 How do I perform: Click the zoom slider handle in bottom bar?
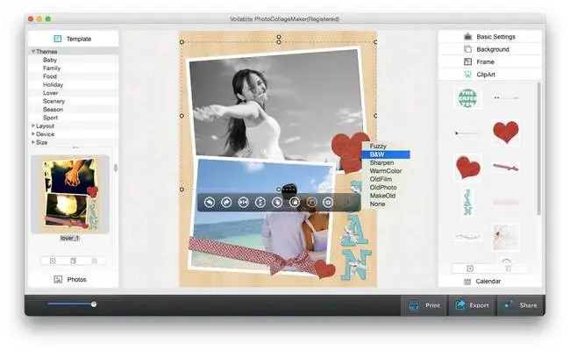[94, 304]
